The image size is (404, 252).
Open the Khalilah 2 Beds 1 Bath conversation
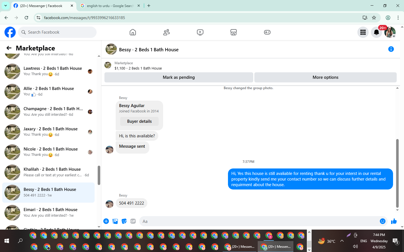pyautogui.click(x=48, y=172)
